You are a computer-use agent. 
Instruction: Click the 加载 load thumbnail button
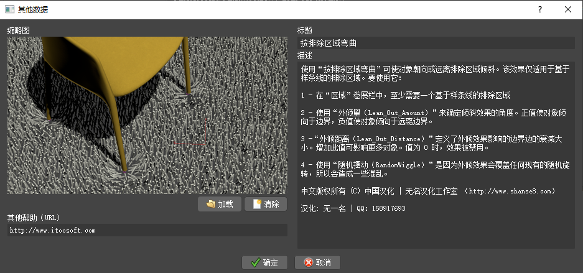(220, 204)
